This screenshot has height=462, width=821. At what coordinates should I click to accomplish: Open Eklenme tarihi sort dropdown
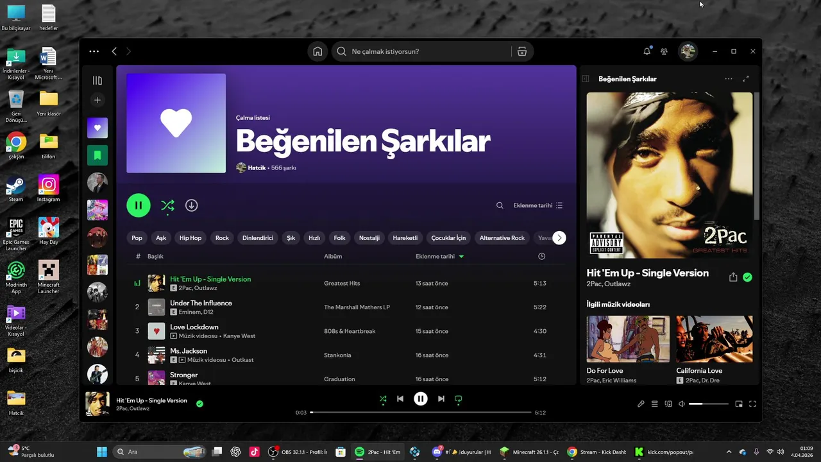(538, 205)
